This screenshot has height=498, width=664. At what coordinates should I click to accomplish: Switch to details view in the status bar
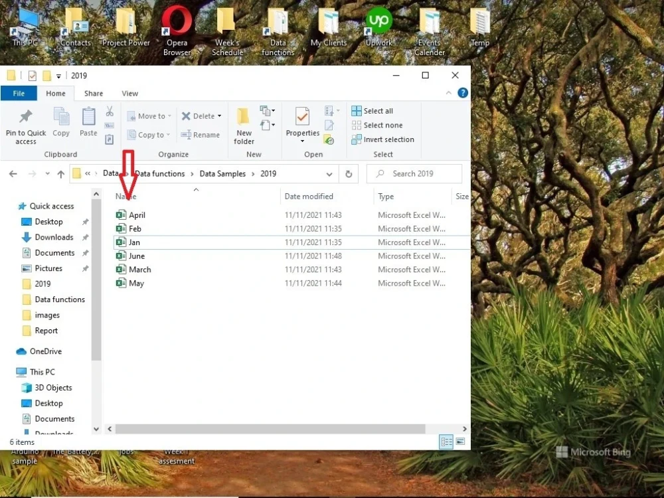click(446, 442)
